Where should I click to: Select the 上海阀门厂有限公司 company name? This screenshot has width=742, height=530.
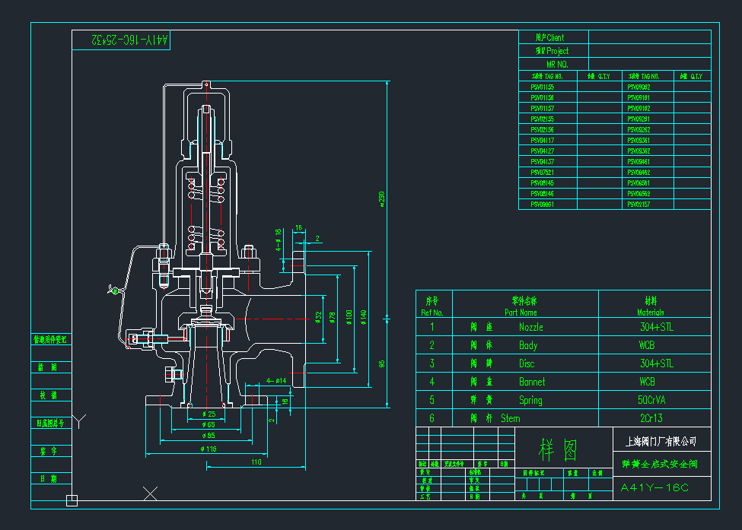(661, 441)
